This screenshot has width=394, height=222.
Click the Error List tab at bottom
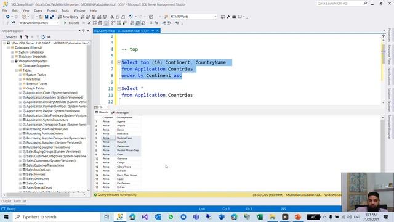[x=20, y=202]
